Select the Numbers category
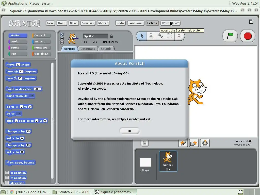 41,47
